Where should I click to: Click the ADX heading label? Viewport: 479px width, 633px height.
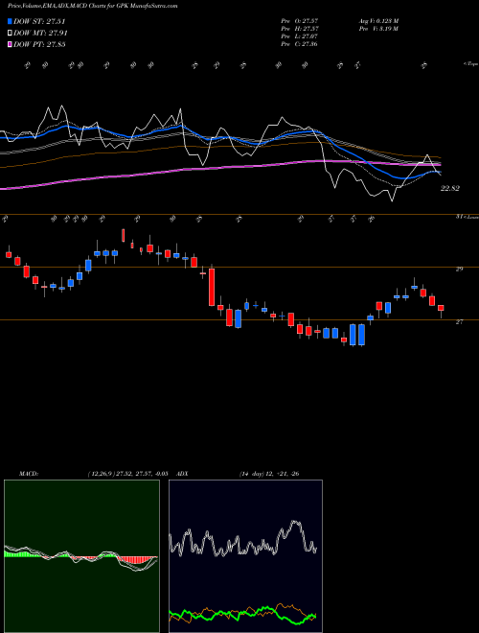point(183,474)
